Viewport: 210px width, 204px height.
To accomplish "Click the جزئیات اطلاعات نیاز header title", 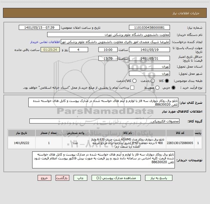I will pyautogui.click(x=186, y=13).
